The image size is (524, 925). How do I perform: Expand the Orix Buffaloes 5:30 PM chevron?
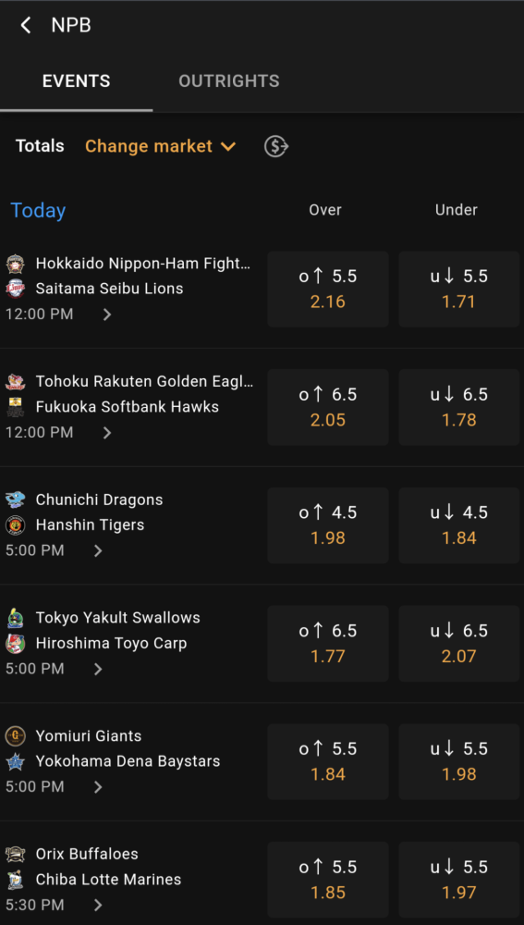tap(98, 905)
